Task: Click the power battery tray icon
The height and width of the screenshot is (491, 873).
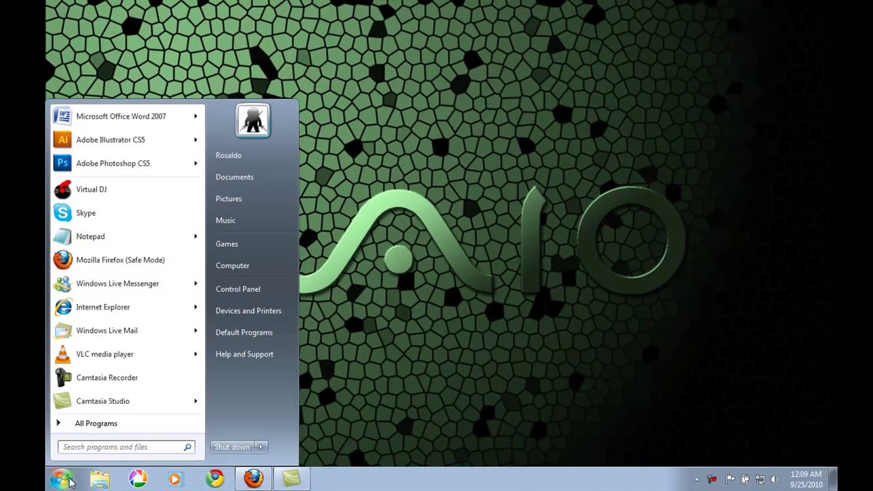Action: tap(745, 479)
